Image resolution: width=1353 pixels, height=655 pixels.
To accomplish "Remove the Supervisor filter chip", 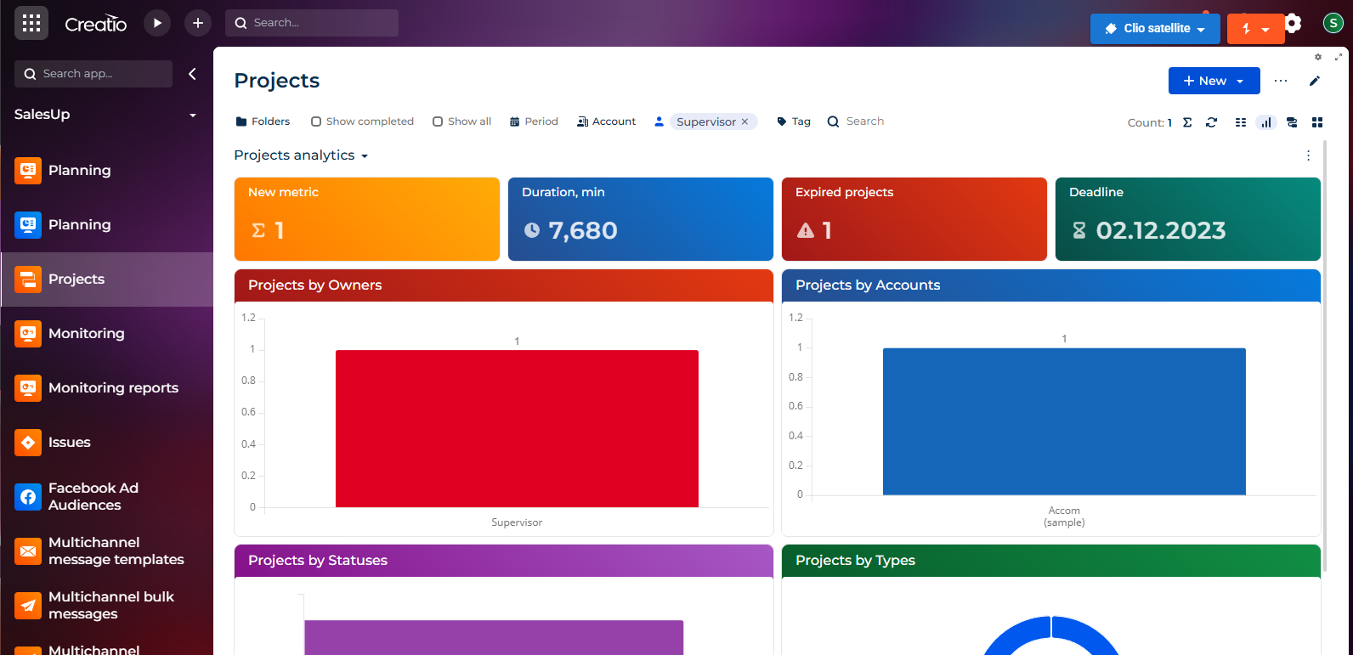I will click(745, 121).
